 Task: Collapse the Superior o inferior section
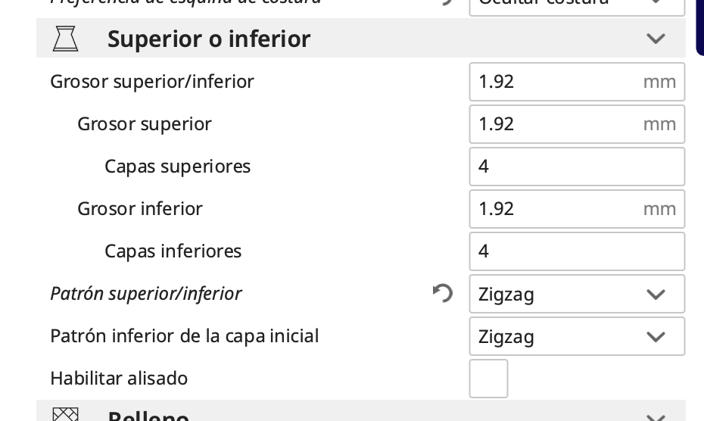tap(656, 39)
